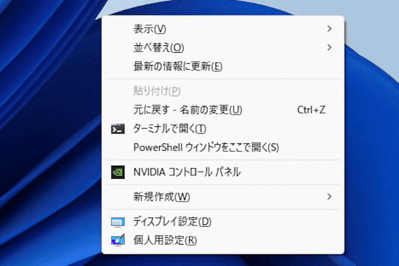Open the 表示(V) menu entry
This screenshot has width=399, height=266.
tap(223, 29)
